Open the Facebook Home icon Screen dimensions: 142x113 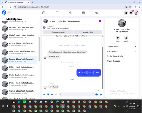coord(44,13)
